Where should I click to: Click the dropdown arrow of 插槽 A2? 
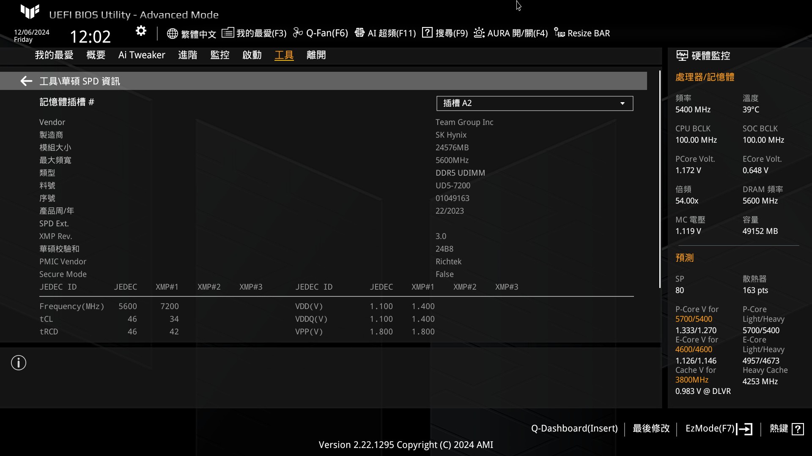pos(622,103)
